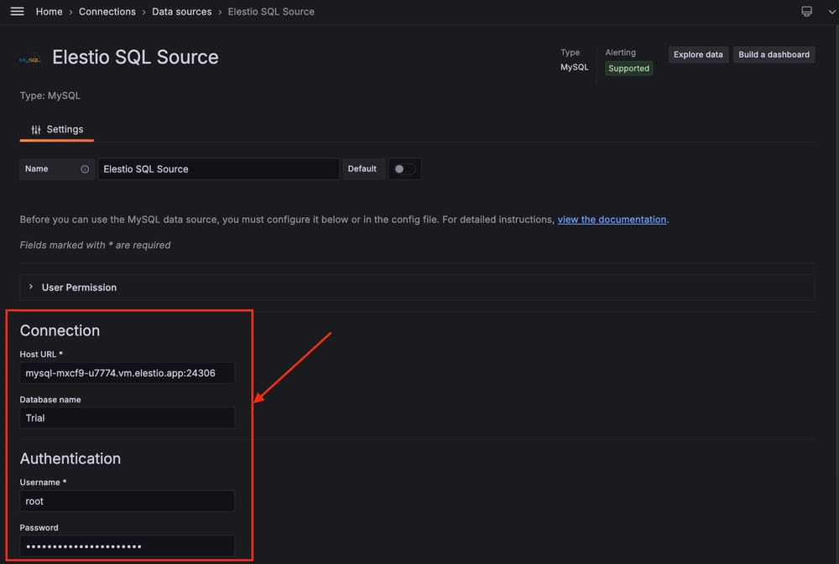The image size is (839, 564).
Task: Click the Build a dashboard button
Action: [774, 54]
